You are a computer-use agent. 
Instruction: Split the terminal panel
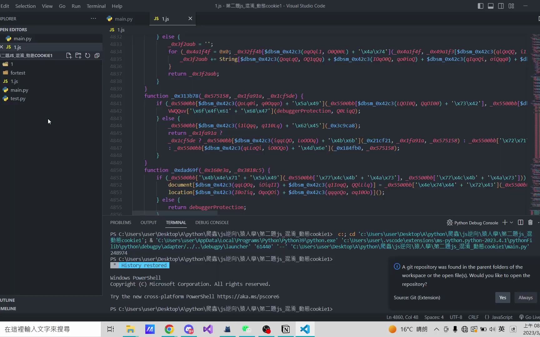[520, 222]
